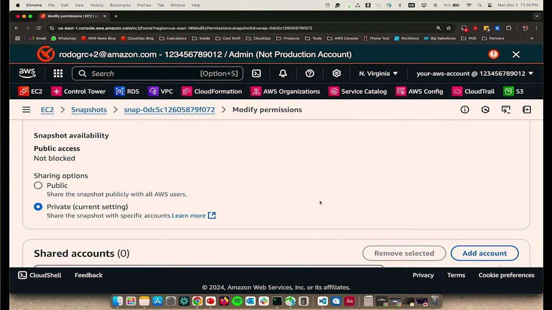
Task: Open Chrome extensions puzzle icon
Action: click(x=508, y=28)
